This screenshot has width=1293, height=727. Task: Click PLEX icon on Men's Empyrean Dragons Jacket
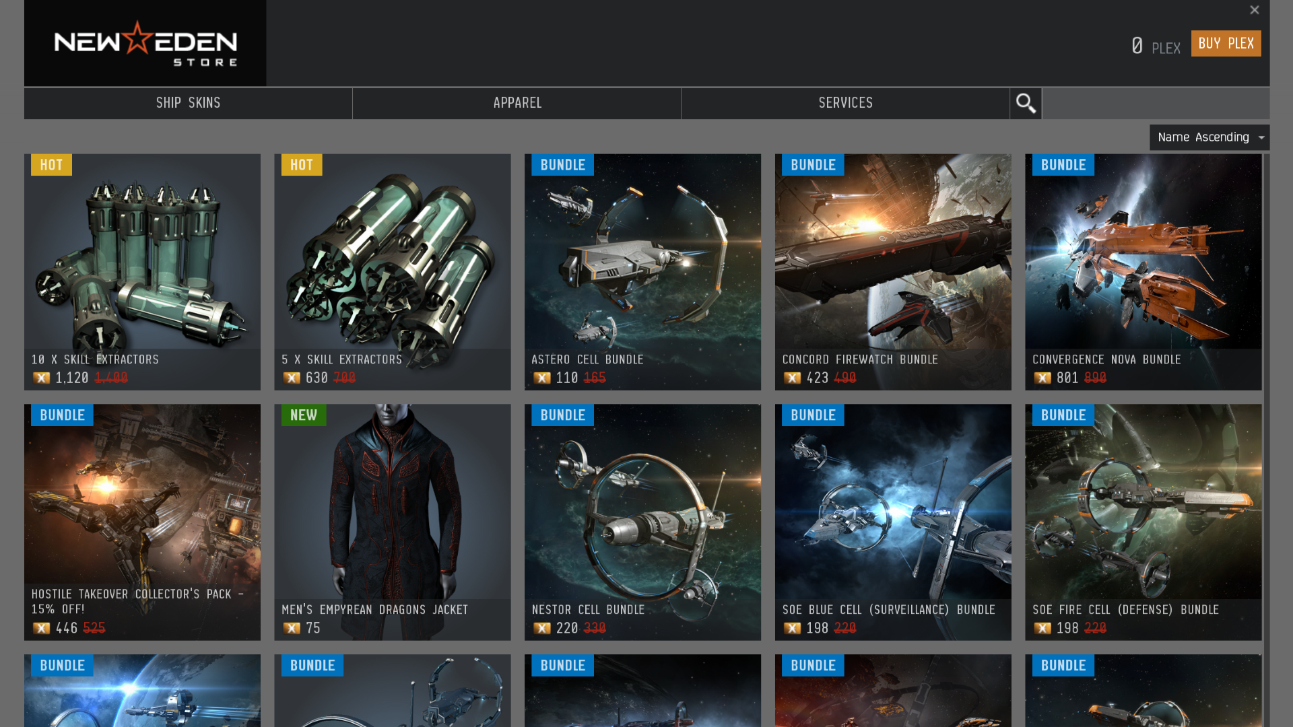292,628
